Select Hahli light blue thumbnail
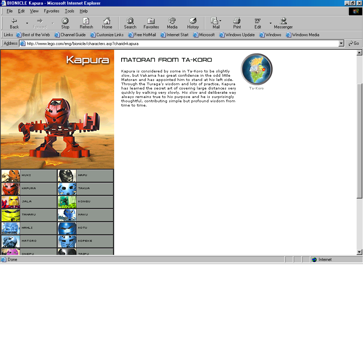 (x=11, y=228)
